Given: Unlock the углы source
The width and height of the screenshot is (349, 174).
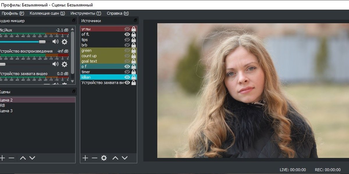Looking at the screenshot, I should (x=133, y=29).
